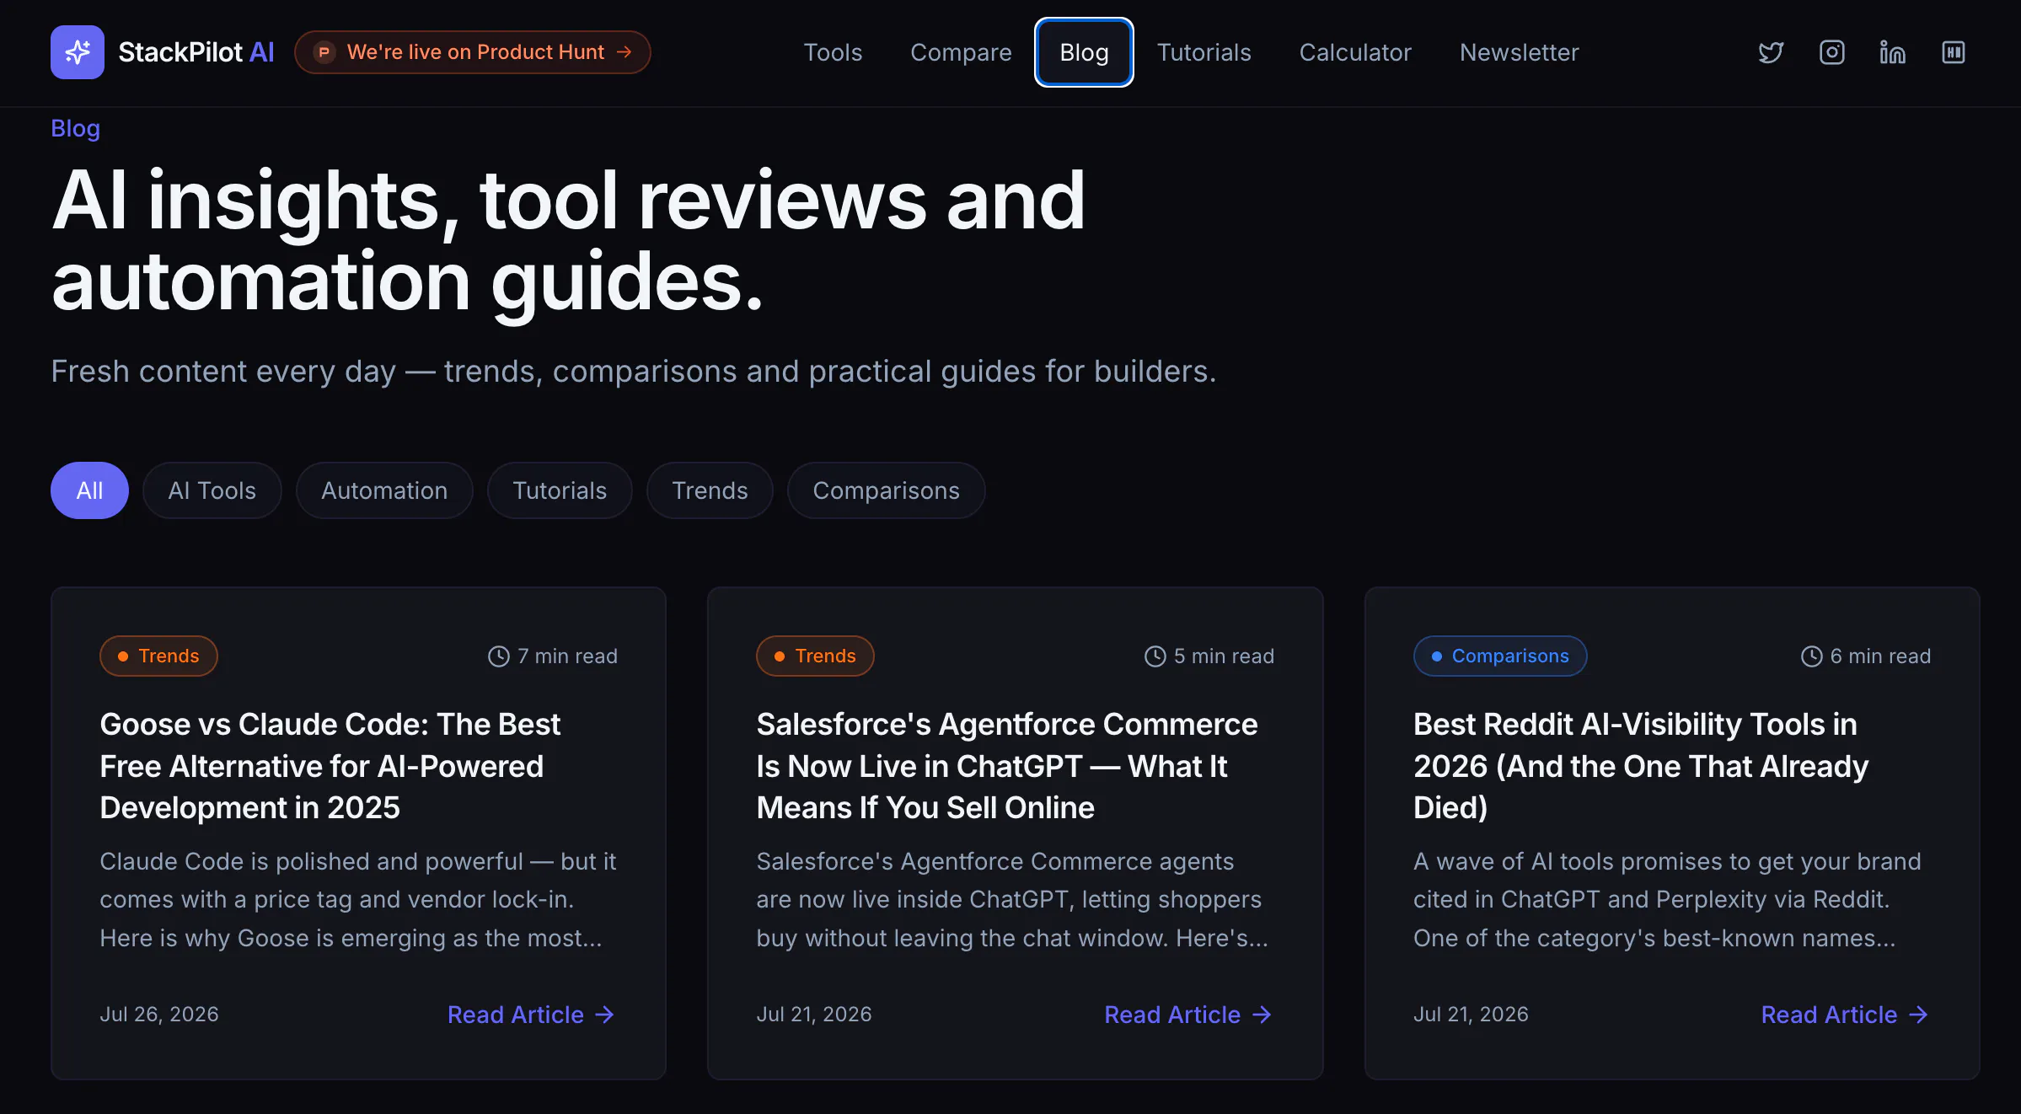2021x1114 pixels.
Task: Go to Tools in navigation
Action: click(x=833, y=52)
